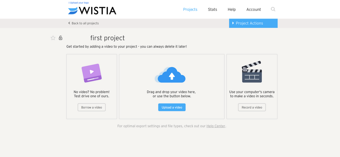This screenshot has width=340, height=157.
Task: Edit the first project title
Action: tap(107, 38)
